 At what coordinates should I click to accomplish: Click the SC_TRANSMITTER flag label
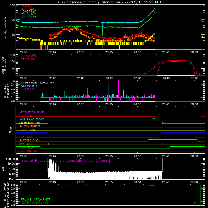[30, 126]
